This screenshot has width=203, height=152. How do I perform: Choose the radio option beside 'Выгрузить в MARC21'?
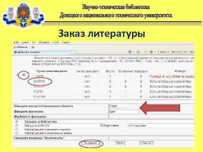(17, 126)
